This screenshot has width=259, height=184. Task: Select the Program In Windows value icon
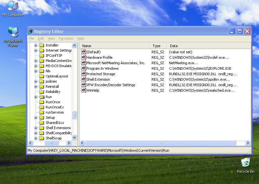click(x=84, y=68)
